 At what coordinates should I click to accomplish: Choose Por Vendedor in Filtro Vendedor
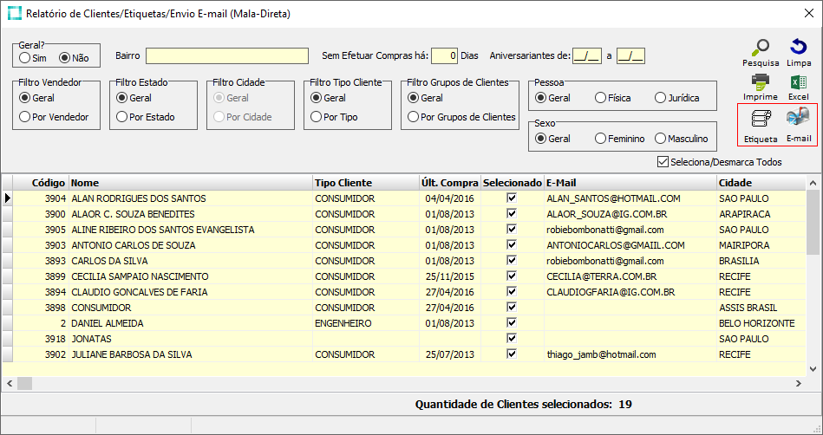coord(25,117)
